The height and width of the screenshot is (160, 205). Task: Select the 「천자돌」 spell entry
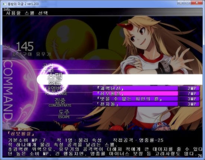(x=135, y=104)
